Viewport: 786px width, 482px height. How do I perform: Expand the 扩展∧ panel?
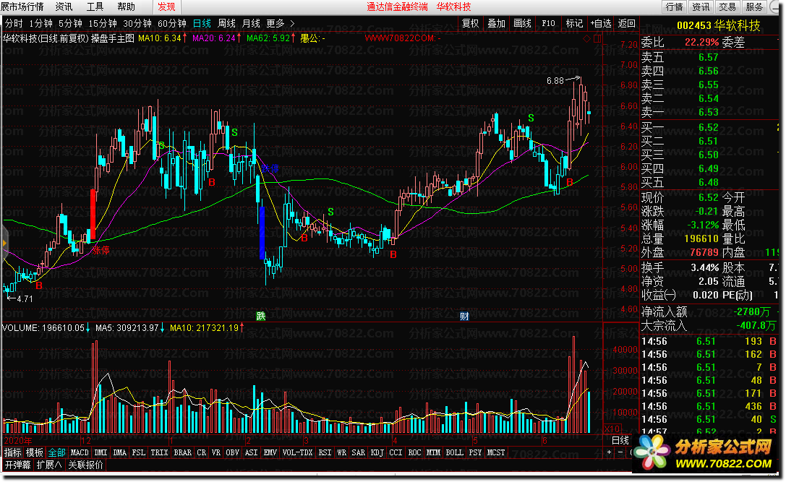tap(49, 465)
